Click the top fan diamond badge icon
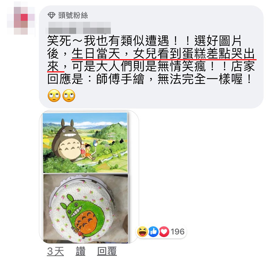The height and width of the screenshot is (259, 277). (51, 16)
